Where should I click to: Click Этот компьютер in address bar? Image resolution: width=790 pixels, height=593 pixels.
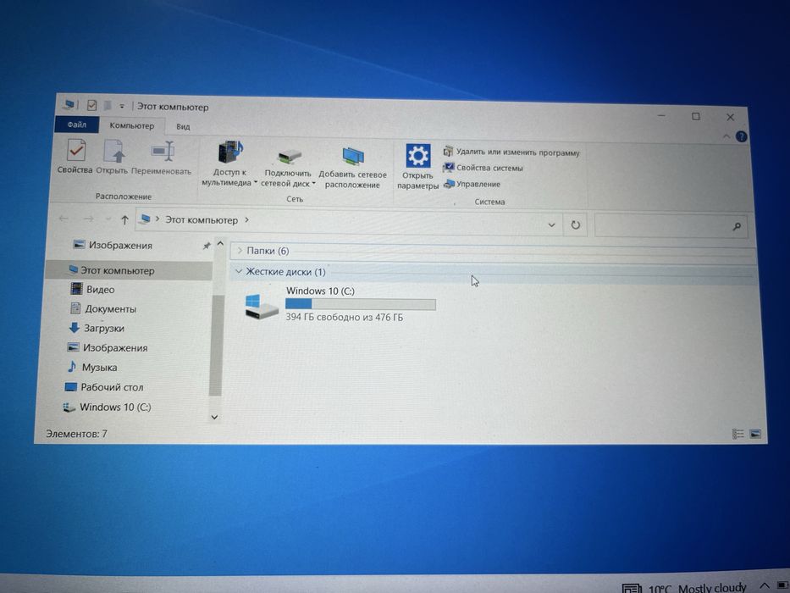(x=202, y=220)
